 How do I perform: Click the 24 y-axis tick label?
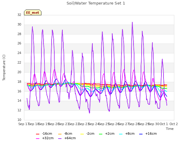coord(19,53)
